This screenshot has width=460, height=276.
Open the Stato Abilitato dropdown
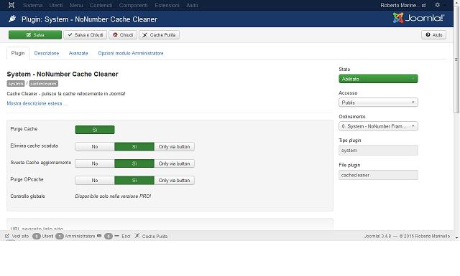(378, 79)
